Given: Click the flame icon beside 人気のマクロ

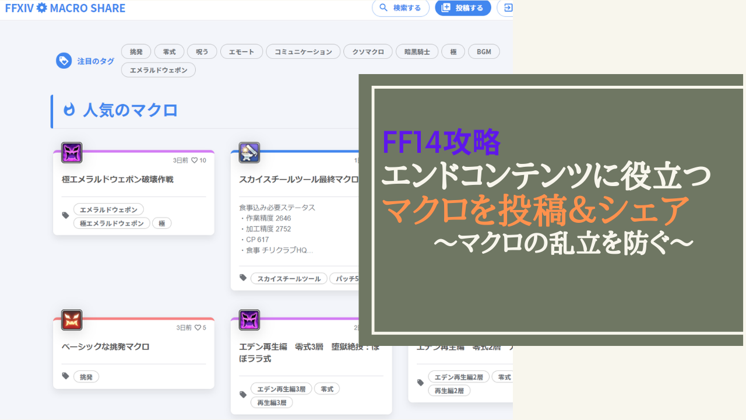Looking at the screenshot, I should pyautogui.click(x=69, y=110).
